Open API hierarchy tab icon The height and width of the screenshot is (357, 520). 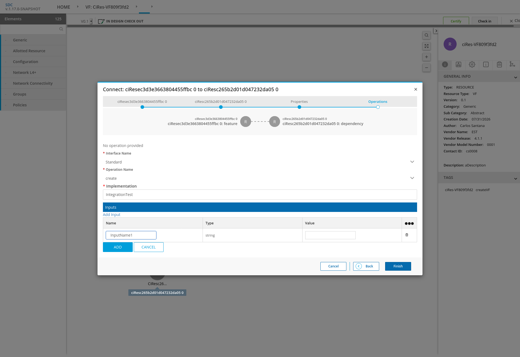512,64
